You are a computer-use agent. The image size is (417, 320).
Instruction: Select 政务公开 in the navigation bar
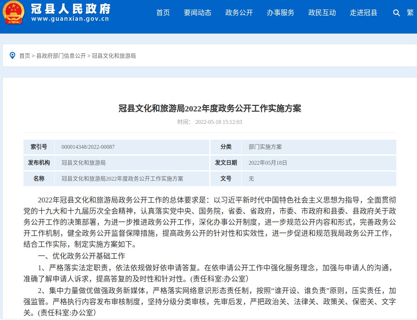(x=239, y=13)
